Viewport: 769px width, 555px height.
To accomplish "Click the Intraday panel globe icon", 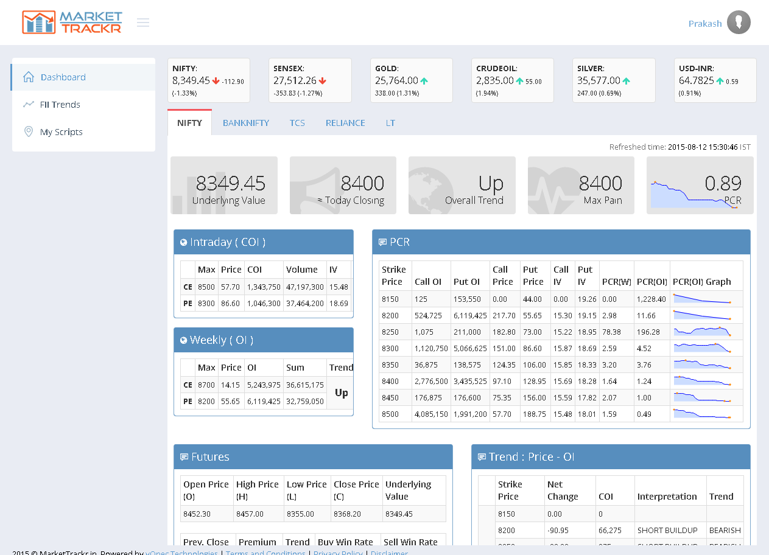I will pyautogui.click(x=183, y=243).
